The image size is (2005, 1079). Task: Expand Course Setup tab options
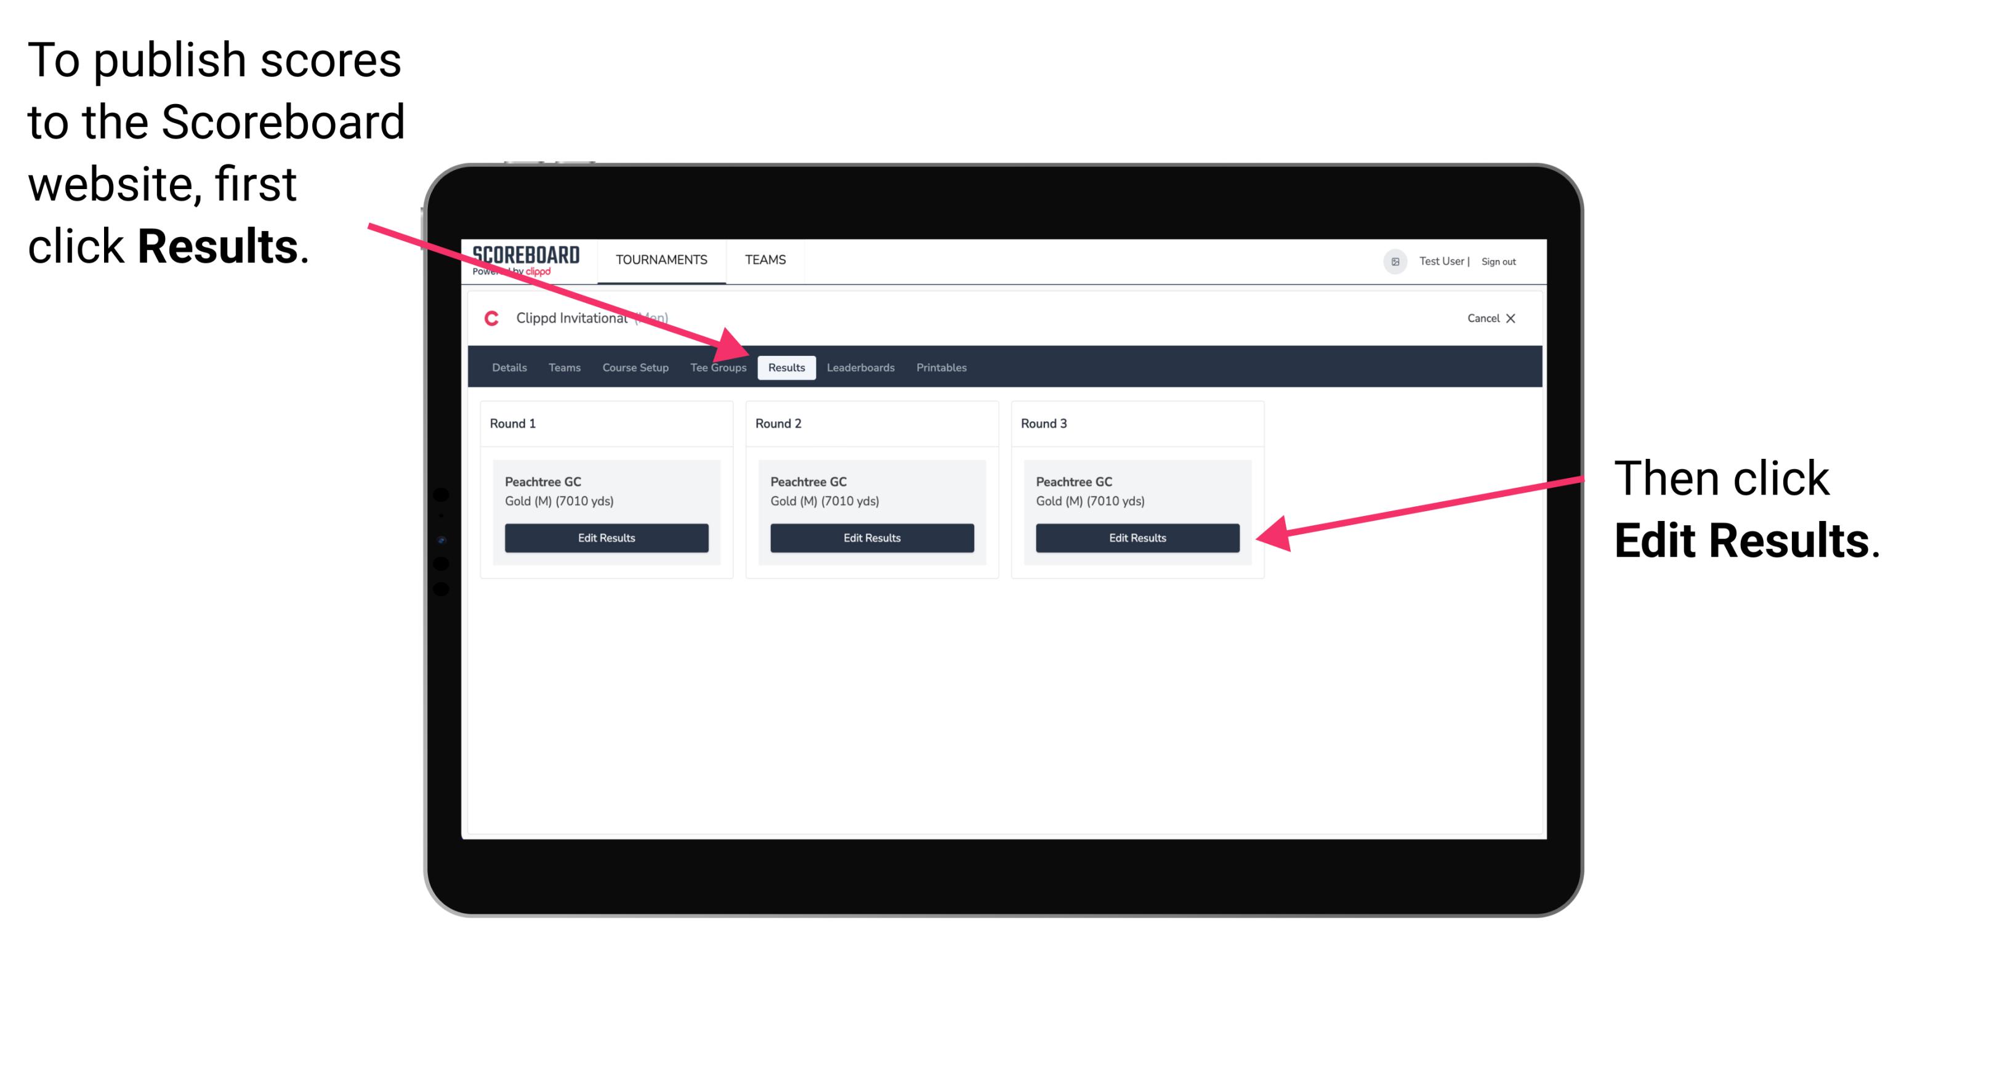point(635,367)
